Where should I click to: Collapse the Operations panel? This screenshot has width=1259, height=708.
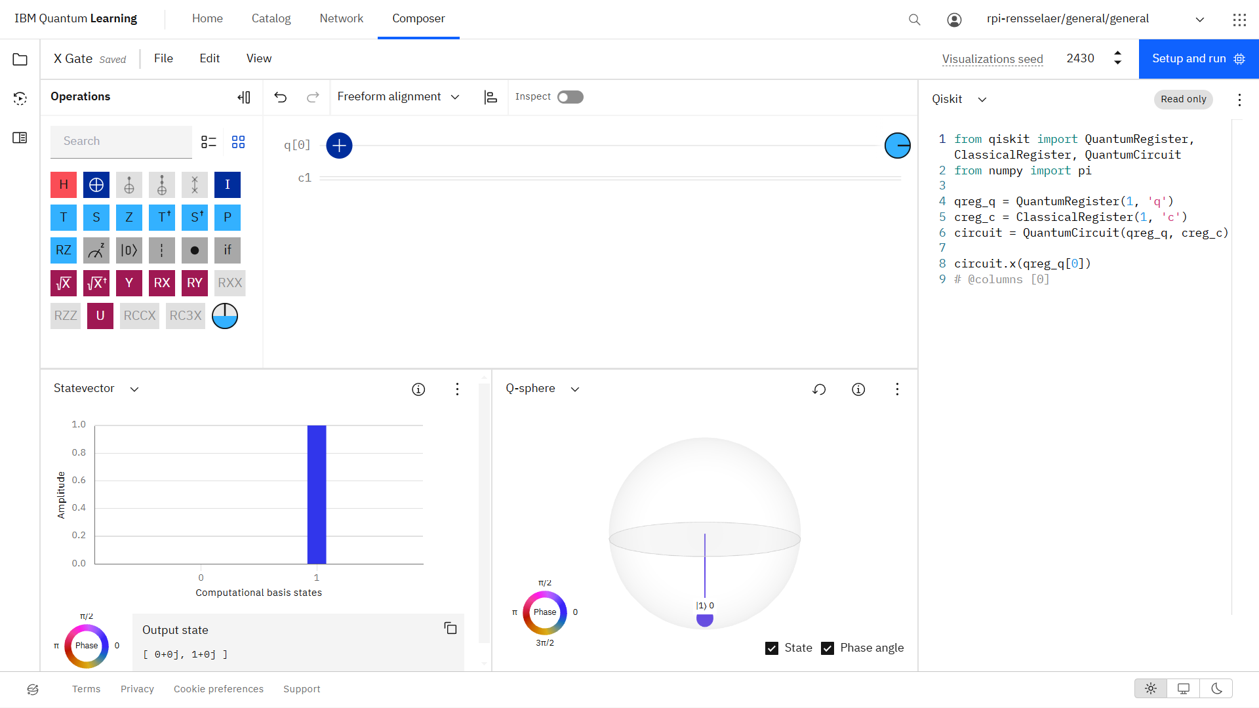tap(244, 97)
